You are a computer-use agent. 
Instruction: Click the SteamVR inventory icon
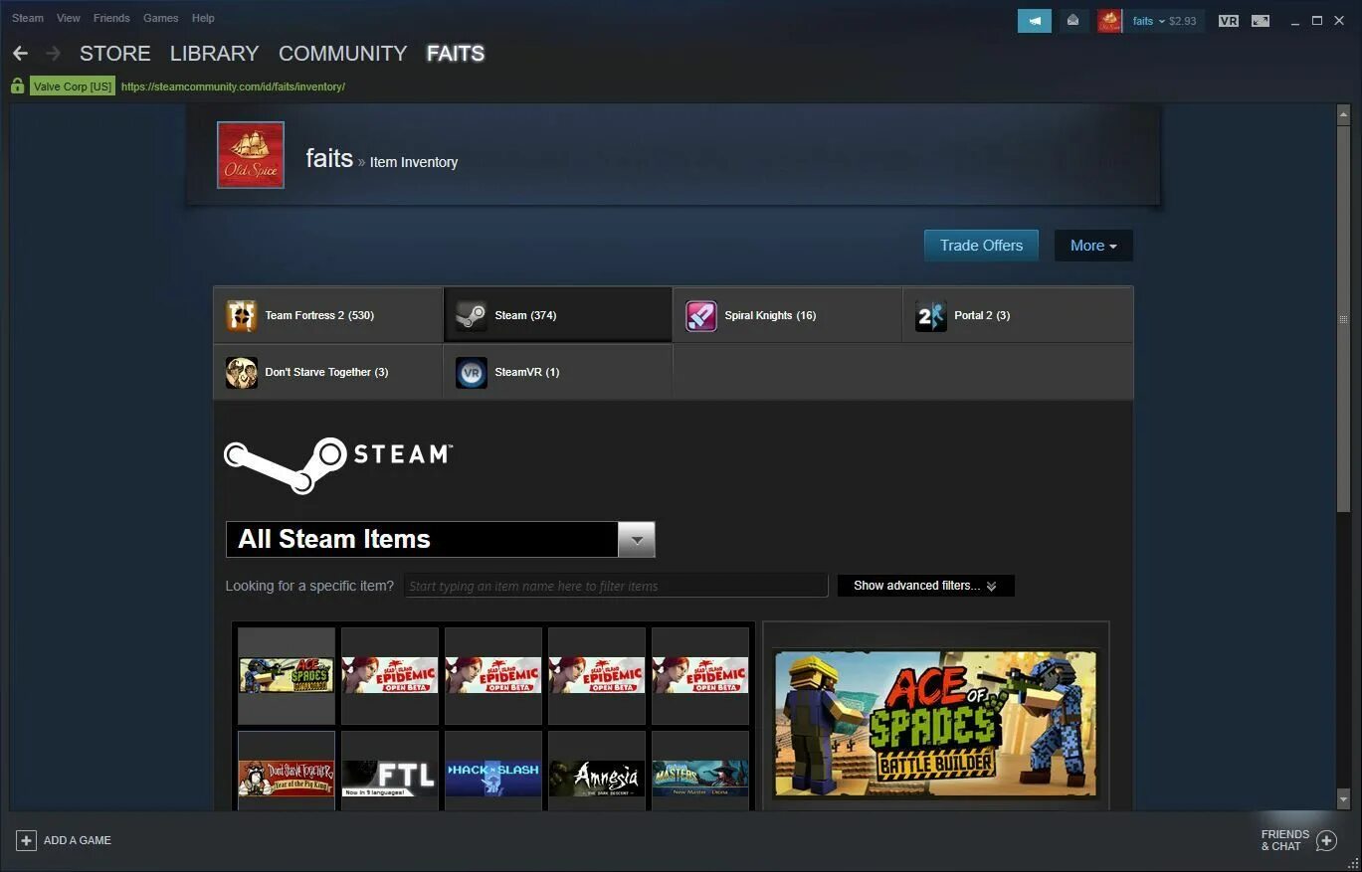click(471, 372)
